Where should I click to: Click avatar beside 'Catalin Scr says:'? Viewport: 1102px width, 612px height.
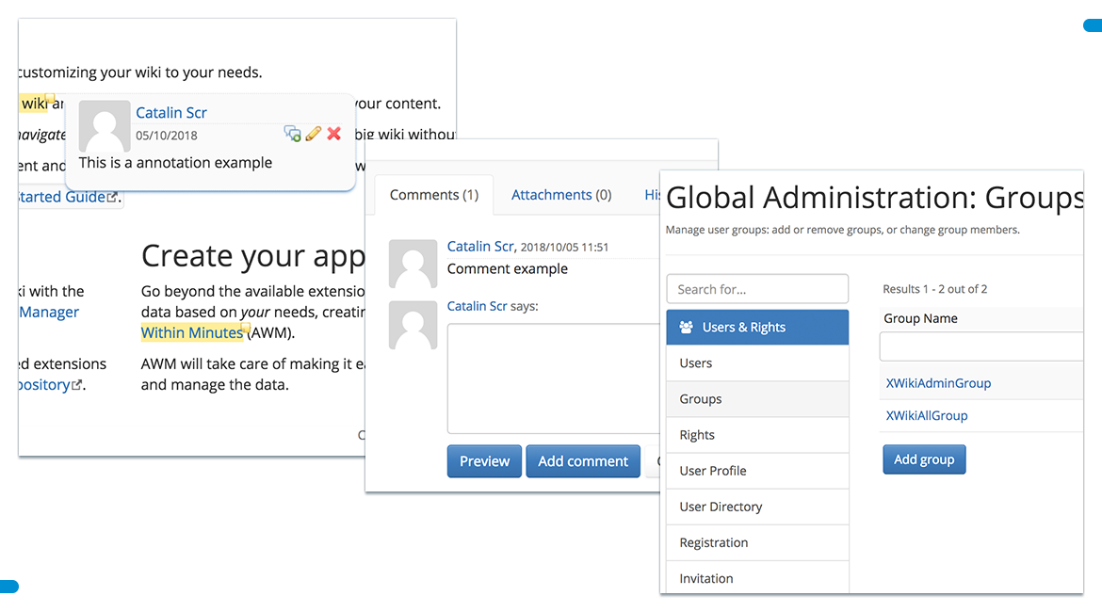(x=413, y=326)
